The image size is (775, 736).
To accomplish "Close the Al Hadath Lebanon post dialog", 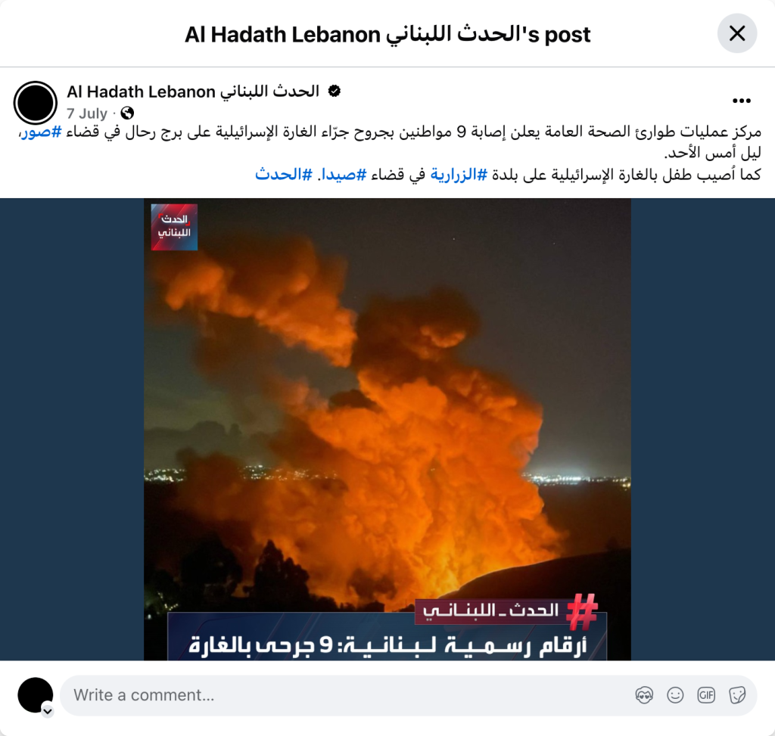I will point(737,33).
